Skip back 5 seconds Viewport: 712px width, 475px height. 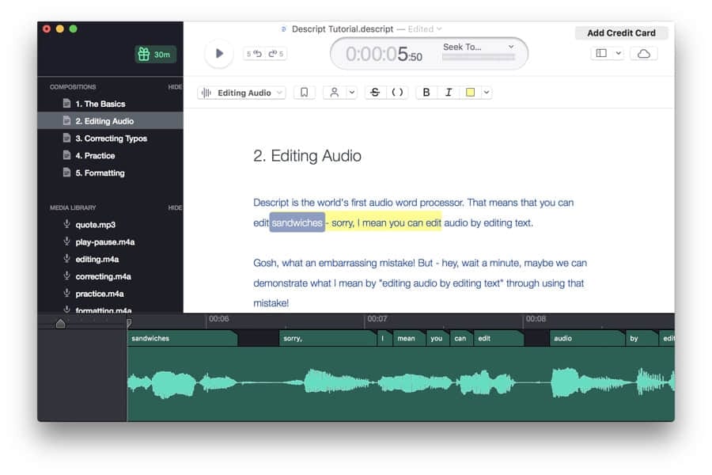254,54
